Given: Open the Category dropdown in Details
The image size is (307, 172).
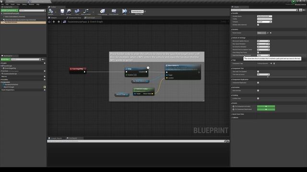Looking at the screenshot, I should click(264, 22).
